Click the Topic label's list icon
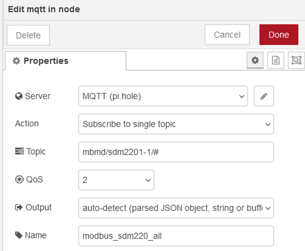This screenshot has width=305, height=251. (19, 151)
